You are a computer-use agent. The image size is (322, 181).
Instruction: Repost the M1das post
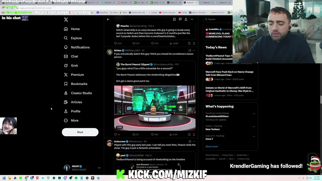(x=135, y=134)
